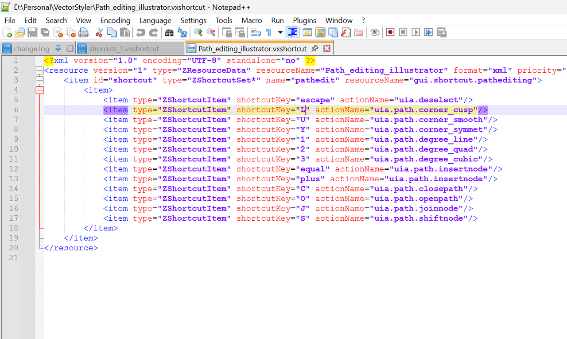567x339 pixels.
Task: Click the Close All files toolbar icon
Action: tap(71, 32)
